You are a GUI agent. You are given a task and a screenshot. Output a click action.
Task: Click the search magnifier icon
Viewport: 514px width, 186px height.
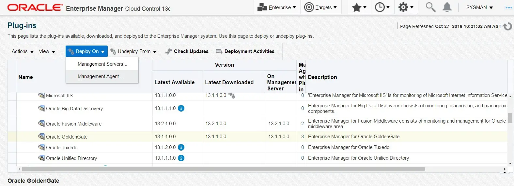[x=430, y=7]
